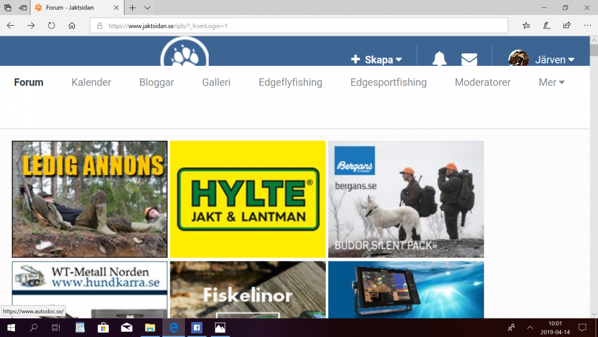
Task: Show the browser tab list chevron
Action: click(x=147, y=8)
